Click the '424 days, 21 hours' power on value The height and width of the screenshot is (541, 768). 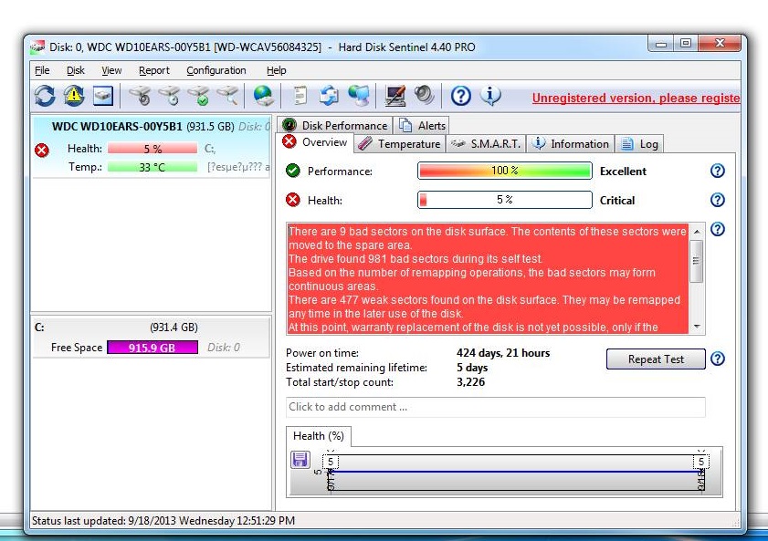tap(503, 353)
